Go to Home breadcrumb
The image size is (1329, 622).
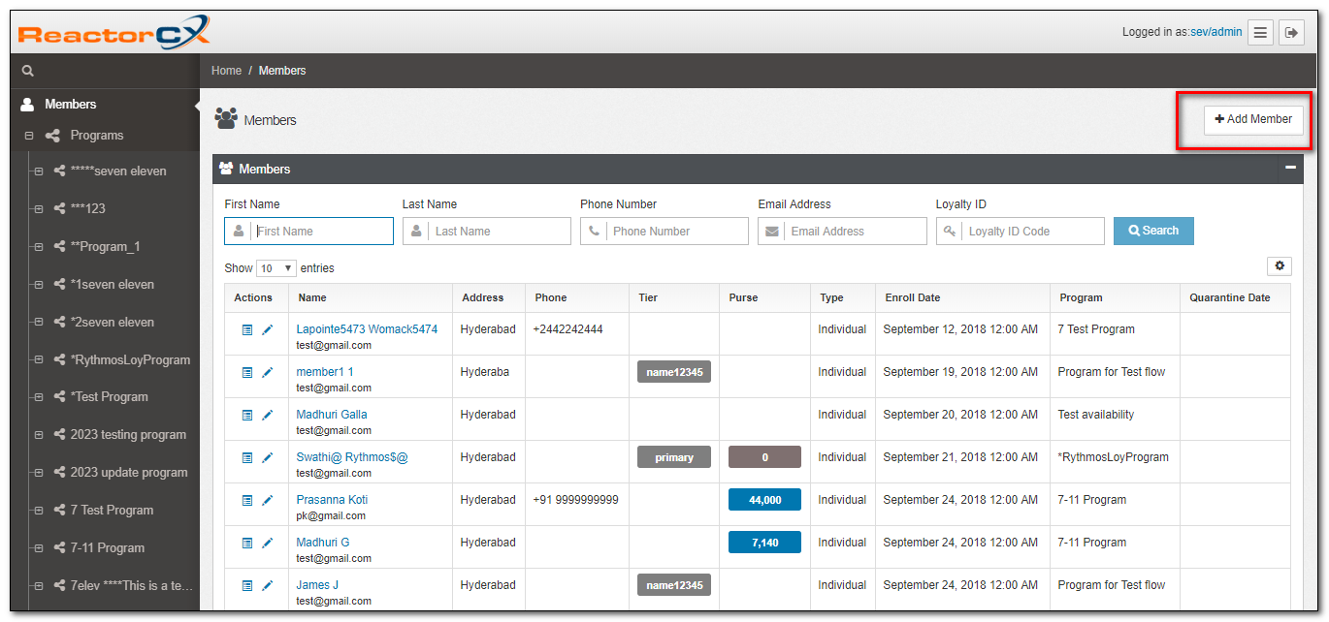coord(226,71)
